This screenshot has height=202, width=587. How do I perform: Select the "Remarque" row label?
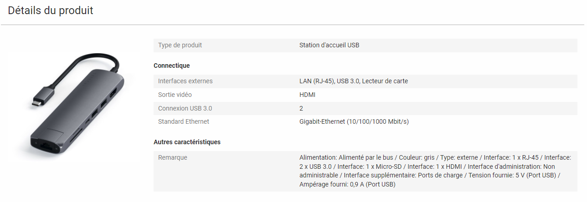(x=173, y=157)
